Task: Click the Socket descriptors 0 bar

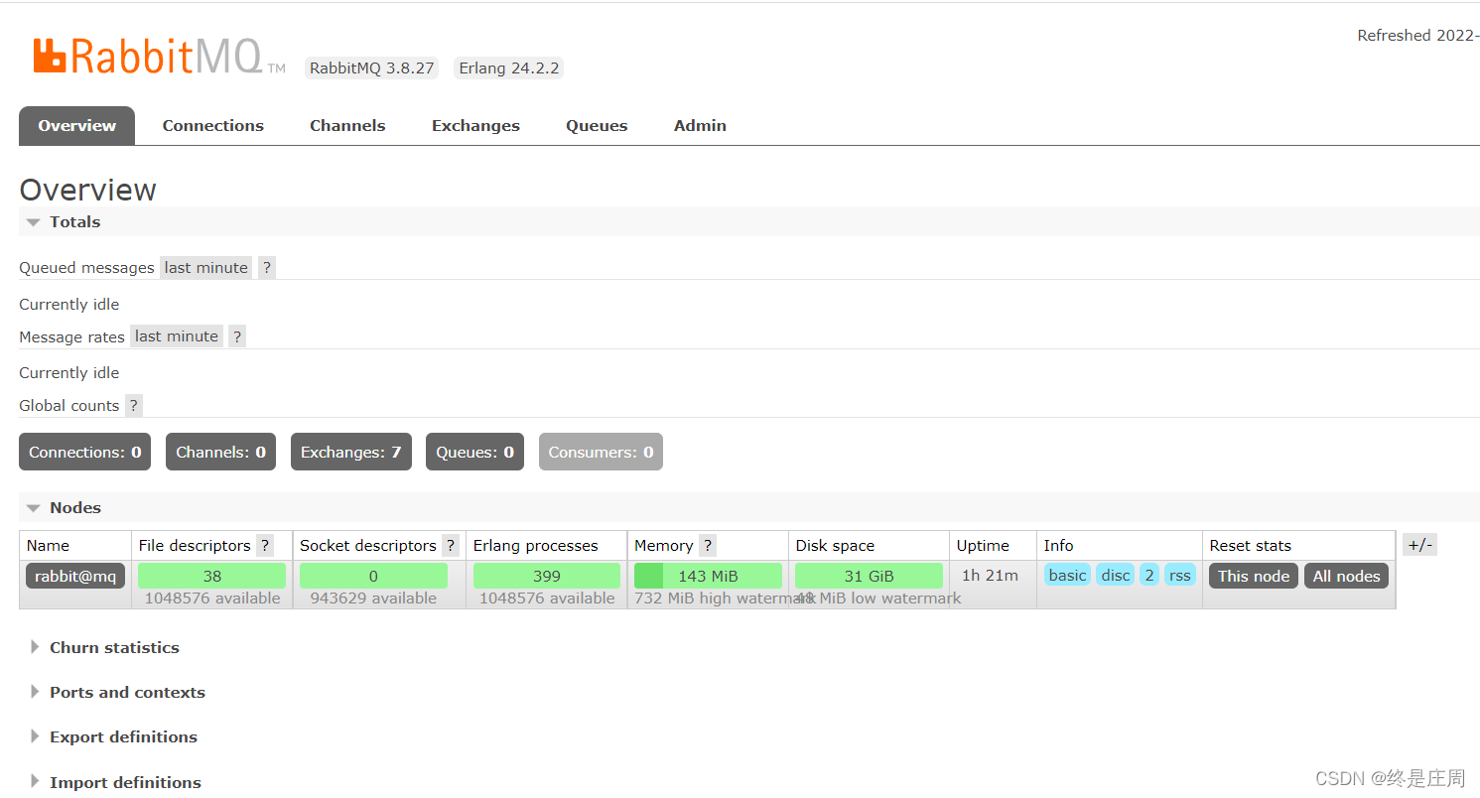Action: [373, 576]
